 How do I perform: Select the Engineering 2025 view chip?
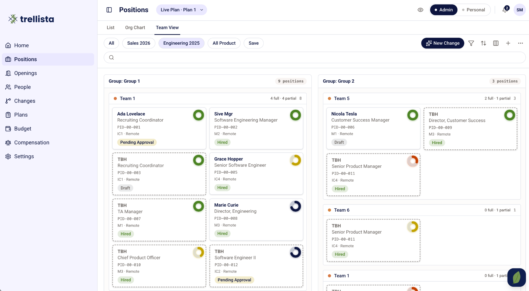(181, 43)
